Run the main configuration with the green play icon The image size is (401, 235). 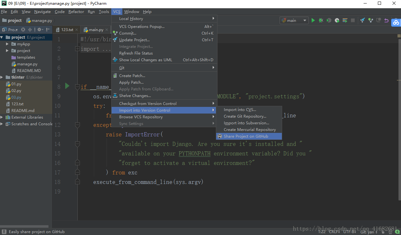pos(313,20)
